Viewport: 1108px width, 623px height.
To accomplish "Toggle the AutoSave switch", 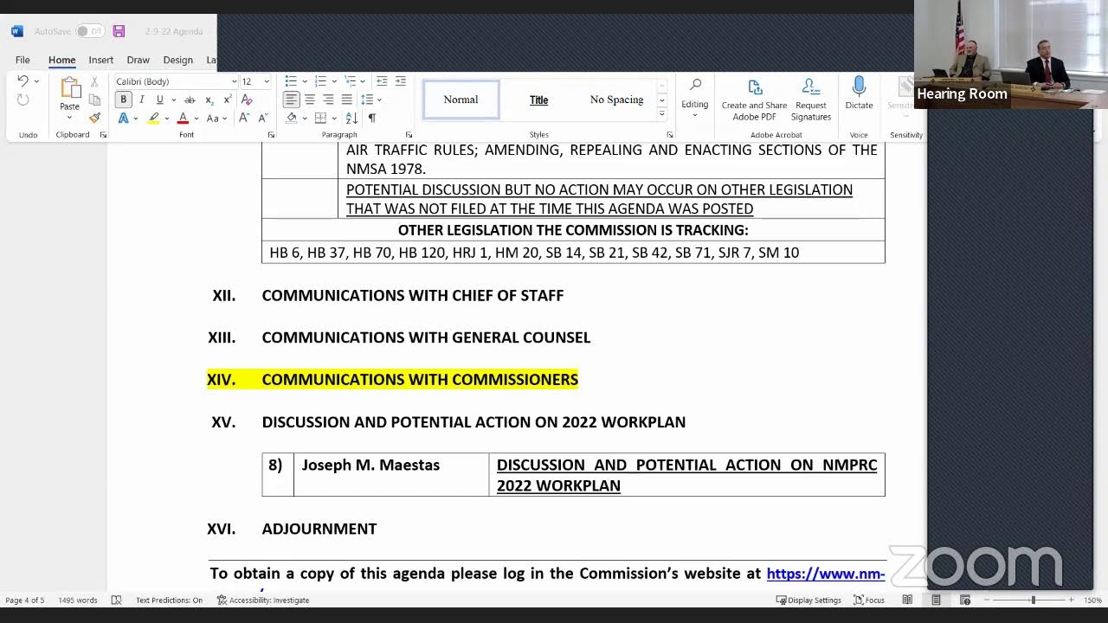I will tap(89, 31).
